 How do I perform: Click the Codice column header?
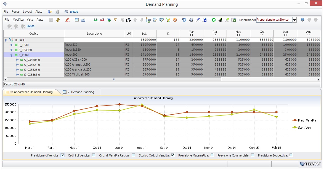pos(34,33)
